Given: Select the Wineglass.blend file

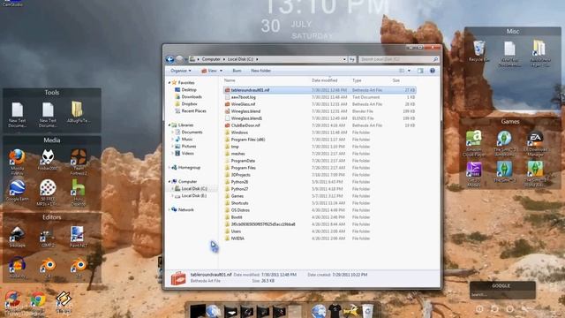Looking at the screenshot, I should click(x=320, y=111).
